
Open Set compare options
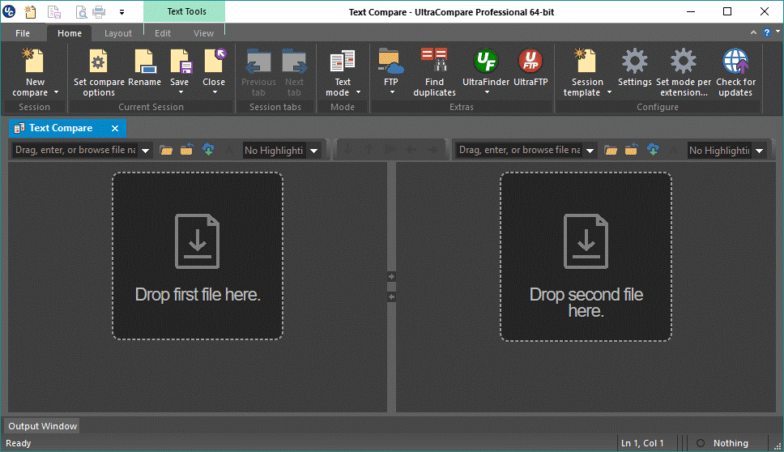tap(99, 73)
